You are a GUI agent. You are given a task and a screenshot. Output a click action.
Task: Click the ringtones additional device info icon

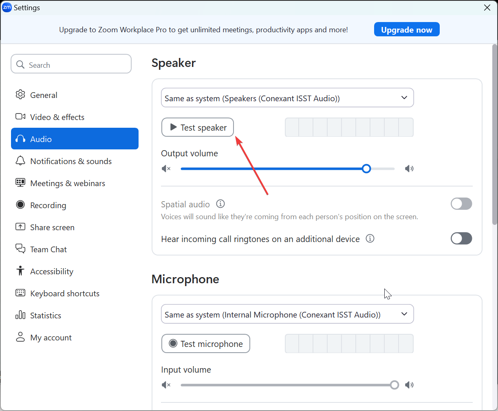370,238
